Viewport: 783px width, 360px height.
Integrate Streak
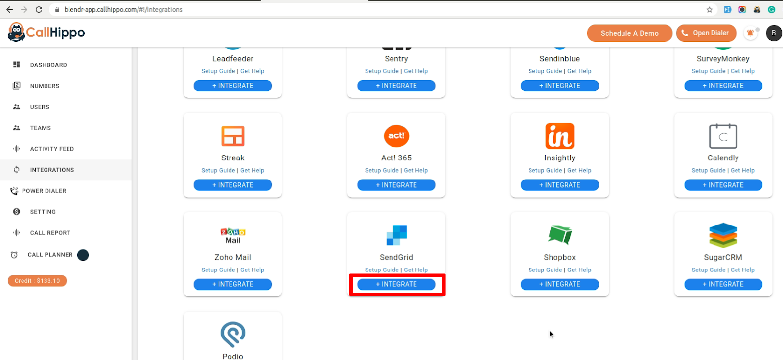click(x=233, y=185)
